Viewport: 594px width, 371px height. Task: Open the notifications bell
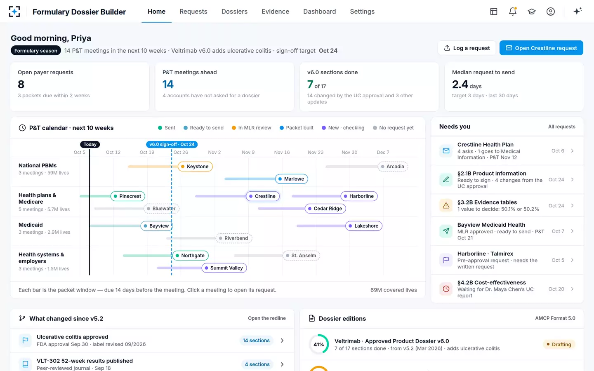click(513, 12)
